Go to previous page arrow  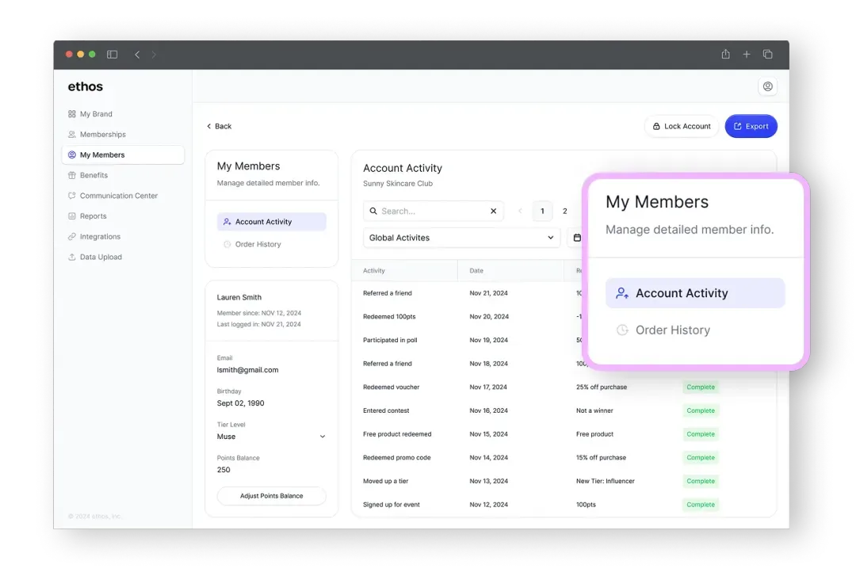pos(520,211)
